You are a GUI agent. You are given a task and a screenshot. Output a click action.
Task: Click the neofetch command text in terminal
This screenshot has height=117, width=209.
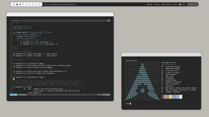click(x=134, y=61)
